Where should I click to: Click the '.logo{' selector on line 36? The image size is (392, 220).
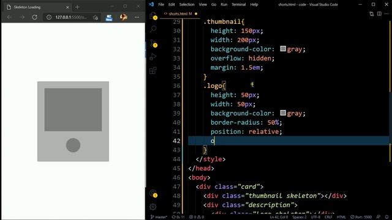[214, 86]
